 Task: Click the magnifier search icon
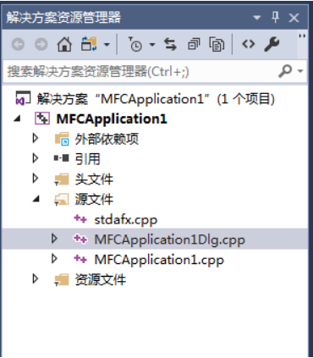pyautogui.click(x=285, y=71)
